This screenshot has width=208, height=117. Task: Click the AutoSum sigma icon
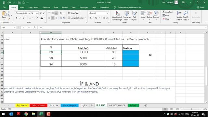(x=163, y=12)
